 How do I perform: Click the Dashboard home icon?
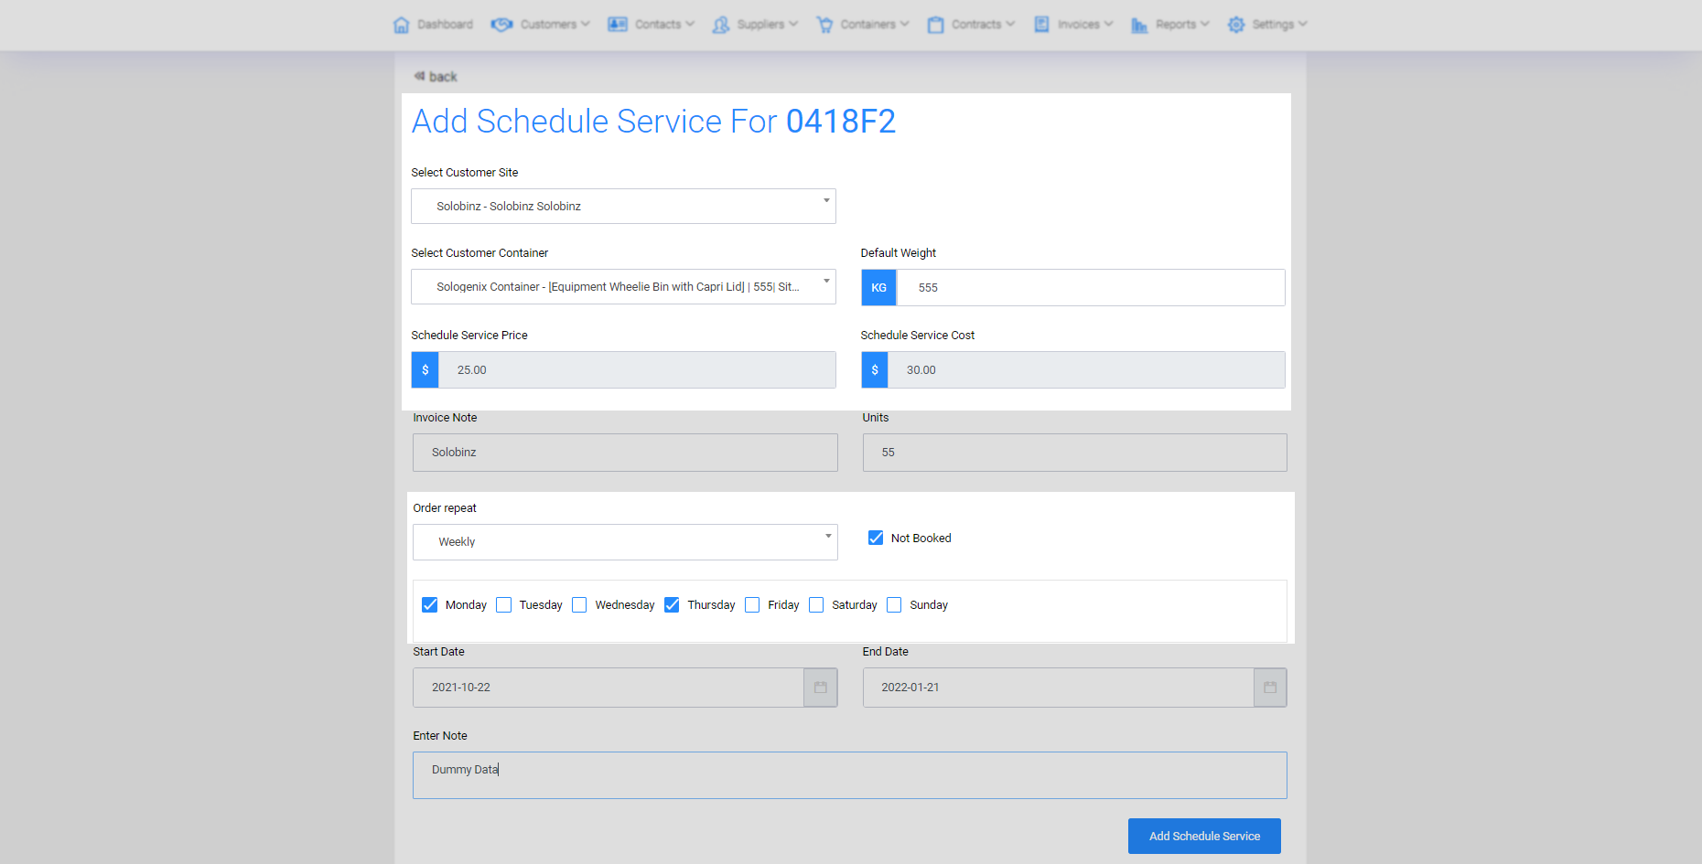click(401, 25)
